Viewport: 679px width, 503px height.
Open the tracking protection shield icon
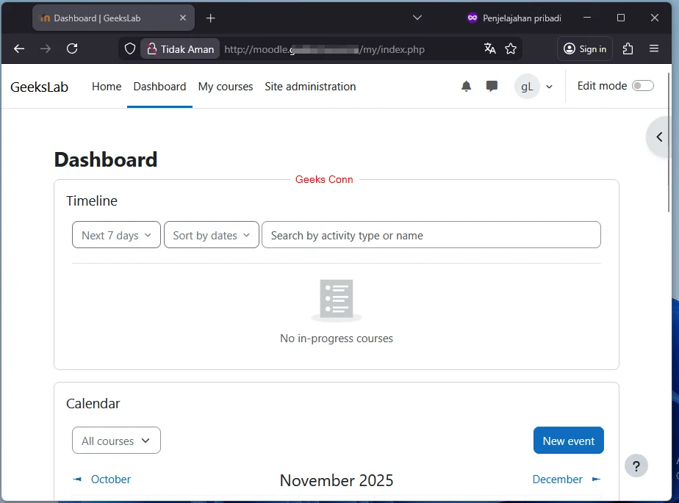click(x=129, y=49)
